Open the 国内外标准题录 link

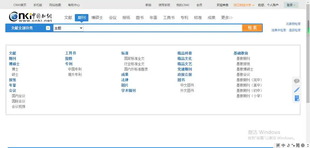point(136,69)
